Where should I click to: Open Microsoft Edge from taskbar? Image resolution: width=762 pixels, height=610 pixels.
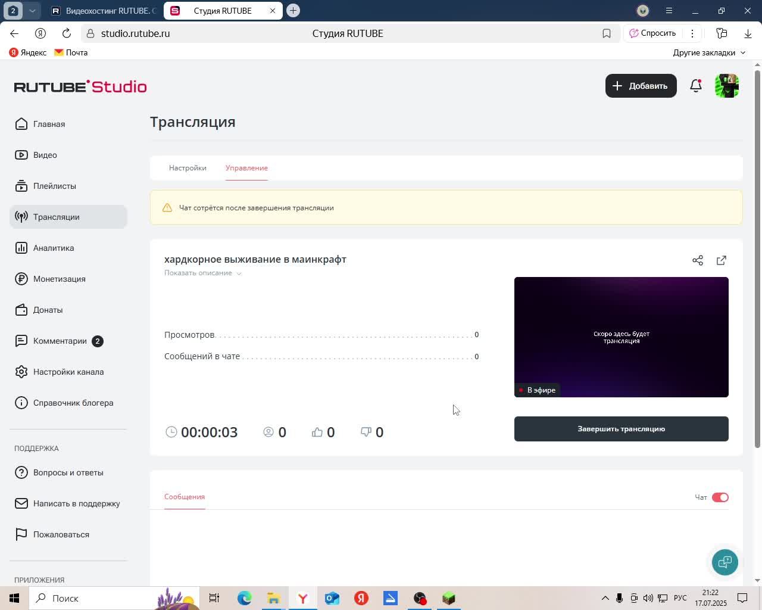245,598
